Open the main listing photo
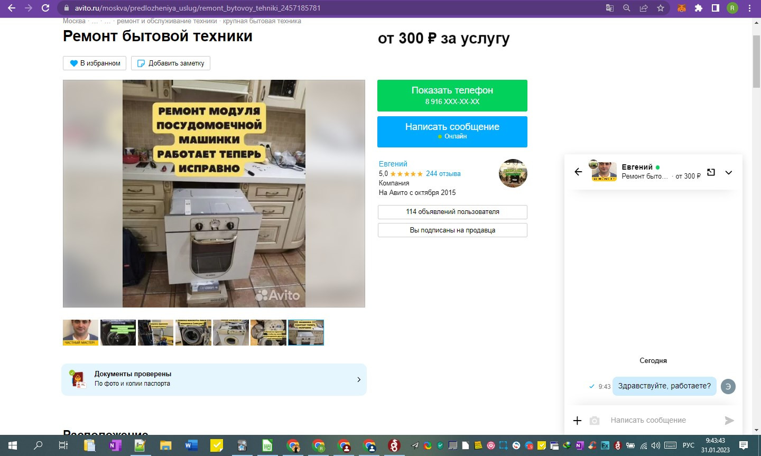The height and width of the screenshot is (456, 761). [214, 193]
